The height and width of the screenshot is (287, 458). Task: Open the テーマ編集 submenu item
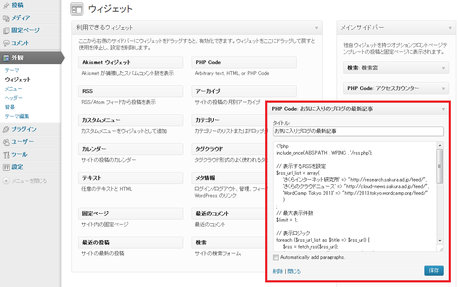point(17,116)
